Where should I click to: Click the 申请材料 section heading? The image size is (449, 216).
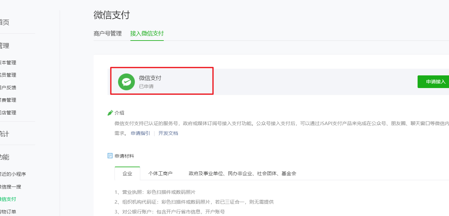[124, 156]
